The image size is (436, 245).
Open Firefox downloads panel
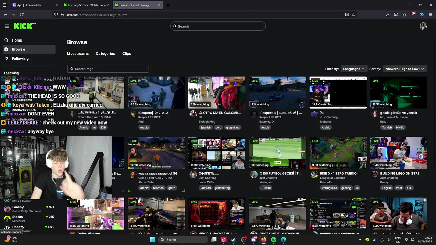click(x=388, y=15)
